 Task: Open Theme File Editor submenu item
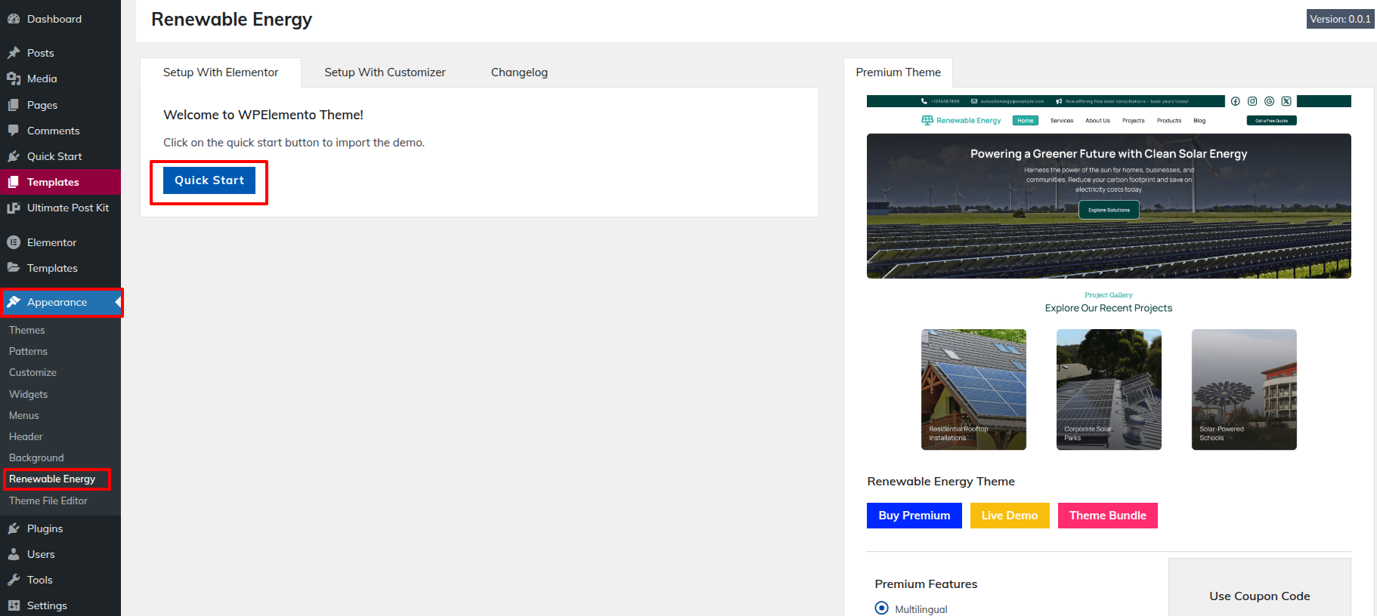pos(48,500)
